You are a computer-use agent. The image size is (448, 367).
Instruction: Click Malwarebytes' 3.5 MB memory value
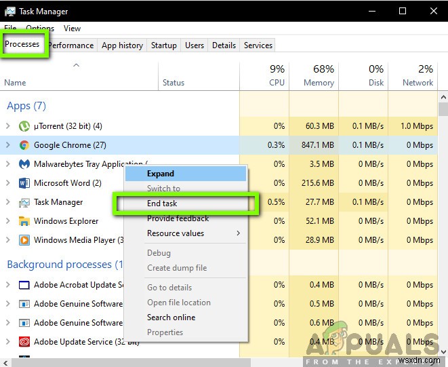click(322, 164)
